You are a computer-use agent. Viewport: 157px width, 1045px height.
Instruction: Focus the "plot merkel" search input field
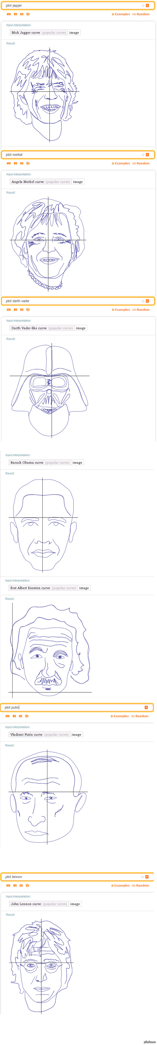[x=69, y=155]
